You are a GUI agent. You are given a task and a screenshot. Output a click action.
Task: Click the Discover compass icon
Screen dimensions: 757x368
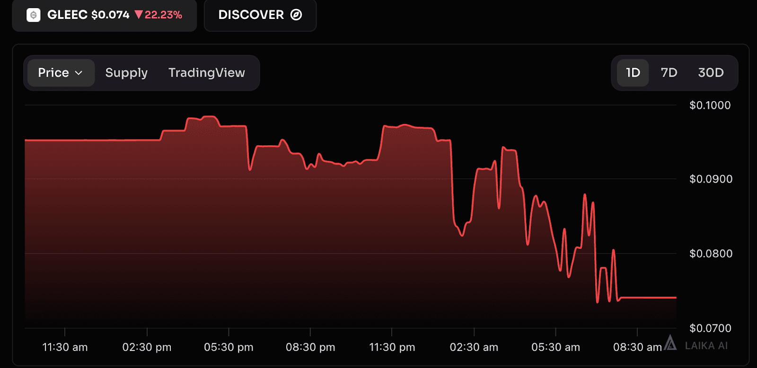coord(296,15)
